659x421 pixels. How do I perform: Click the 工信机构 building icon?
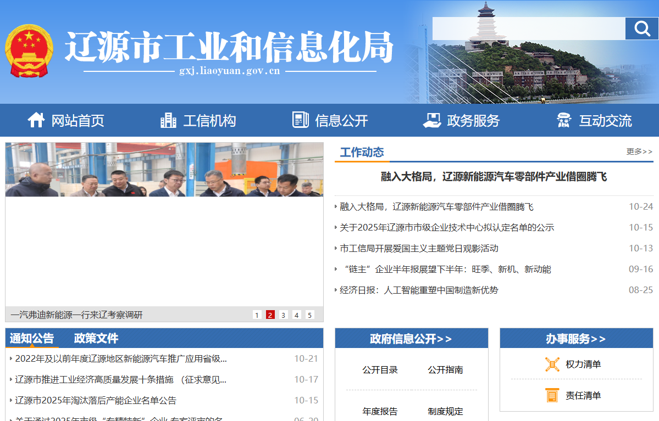coord(168,120)
